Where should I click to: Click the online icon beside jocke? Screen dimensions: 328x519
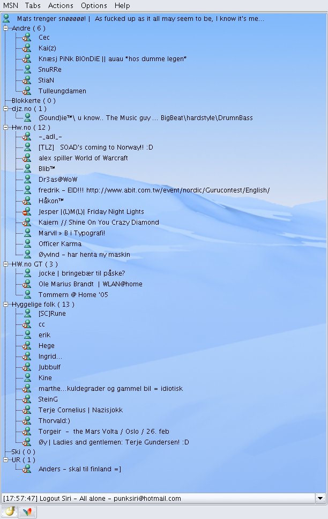27,273
